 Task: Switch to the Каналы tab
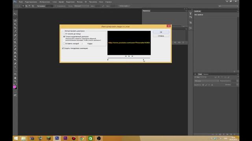(x=206, y=74)
